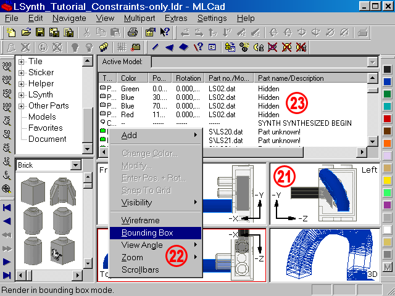Go to previous step blue arrow
Viewport: 395px width, 296px height.
coord(7,221)
